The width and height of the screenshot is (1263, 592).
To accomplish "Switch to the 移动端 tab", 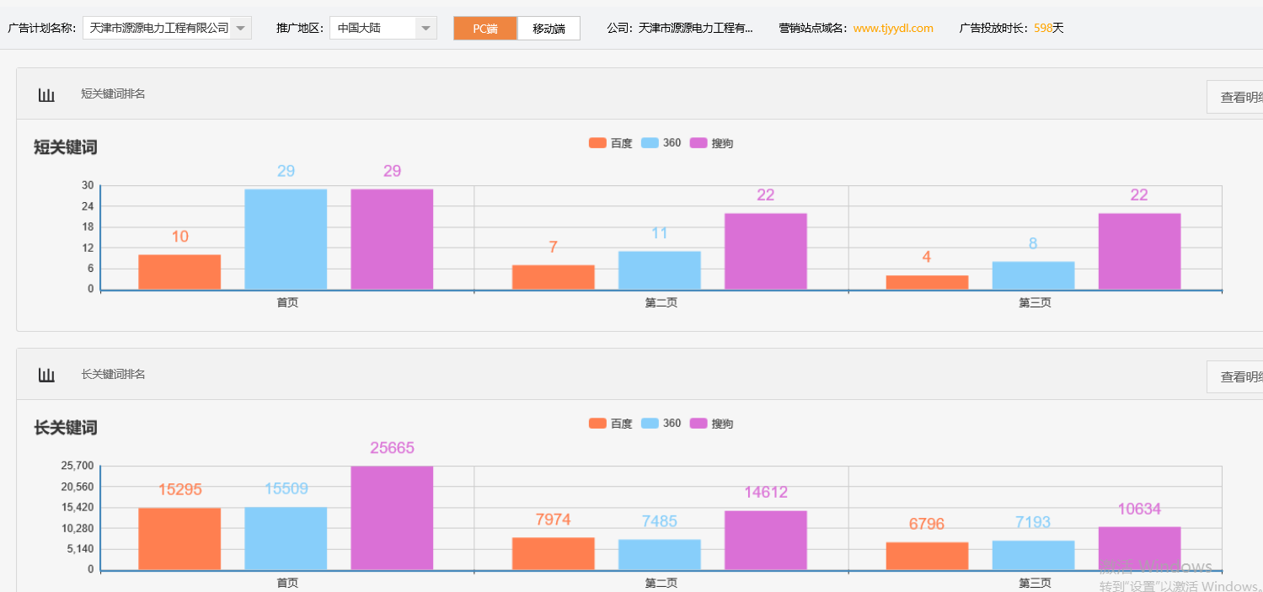I will click(x=549, y=27).
